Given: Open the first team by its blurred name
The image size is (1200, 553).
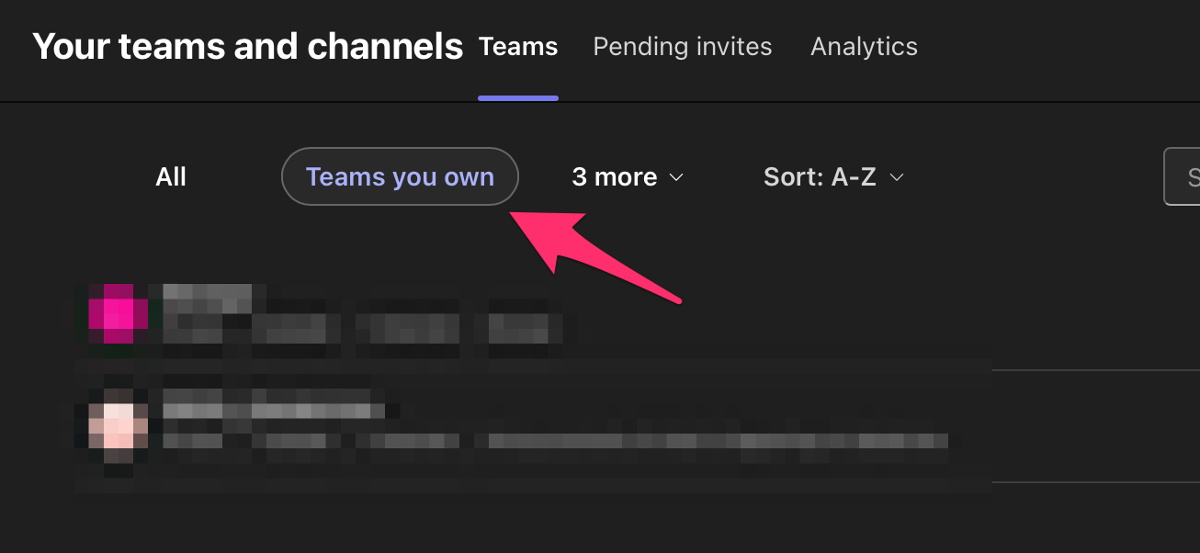Looking at the screenshot, I should pyautogui.click(x=208, y=299).
